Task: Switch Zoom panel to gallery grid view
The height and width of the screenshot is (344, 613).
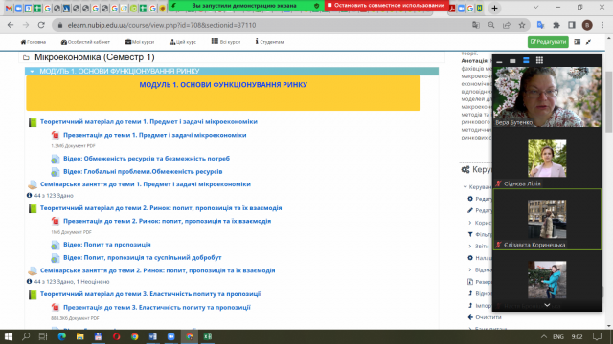Action: click(x=539, y=60)
